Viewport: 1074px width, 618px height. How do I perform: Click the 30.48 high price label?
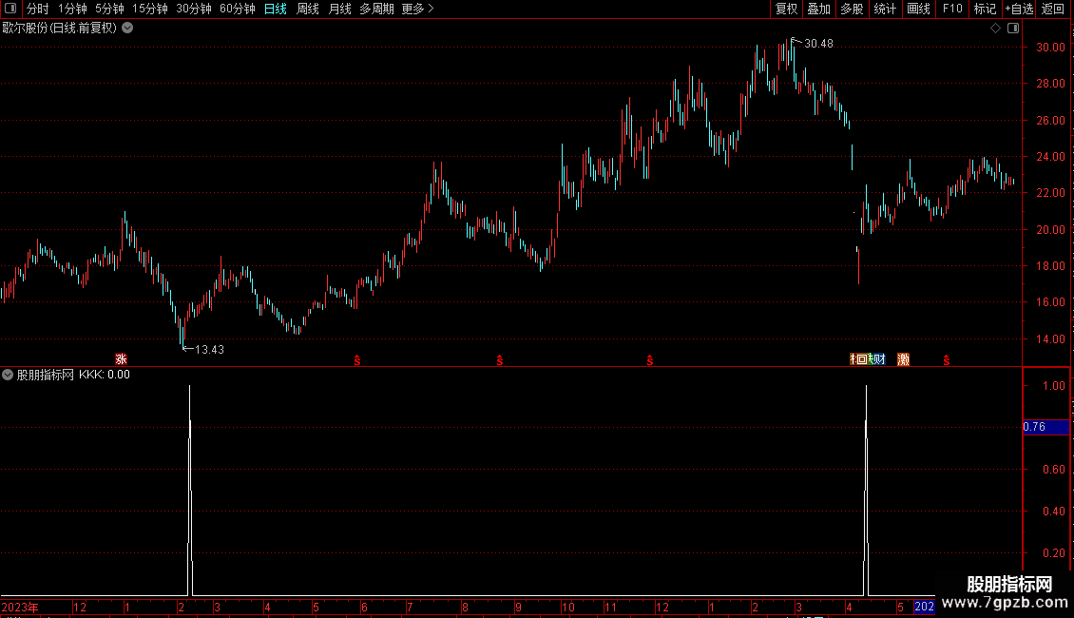tap(818, 44)
